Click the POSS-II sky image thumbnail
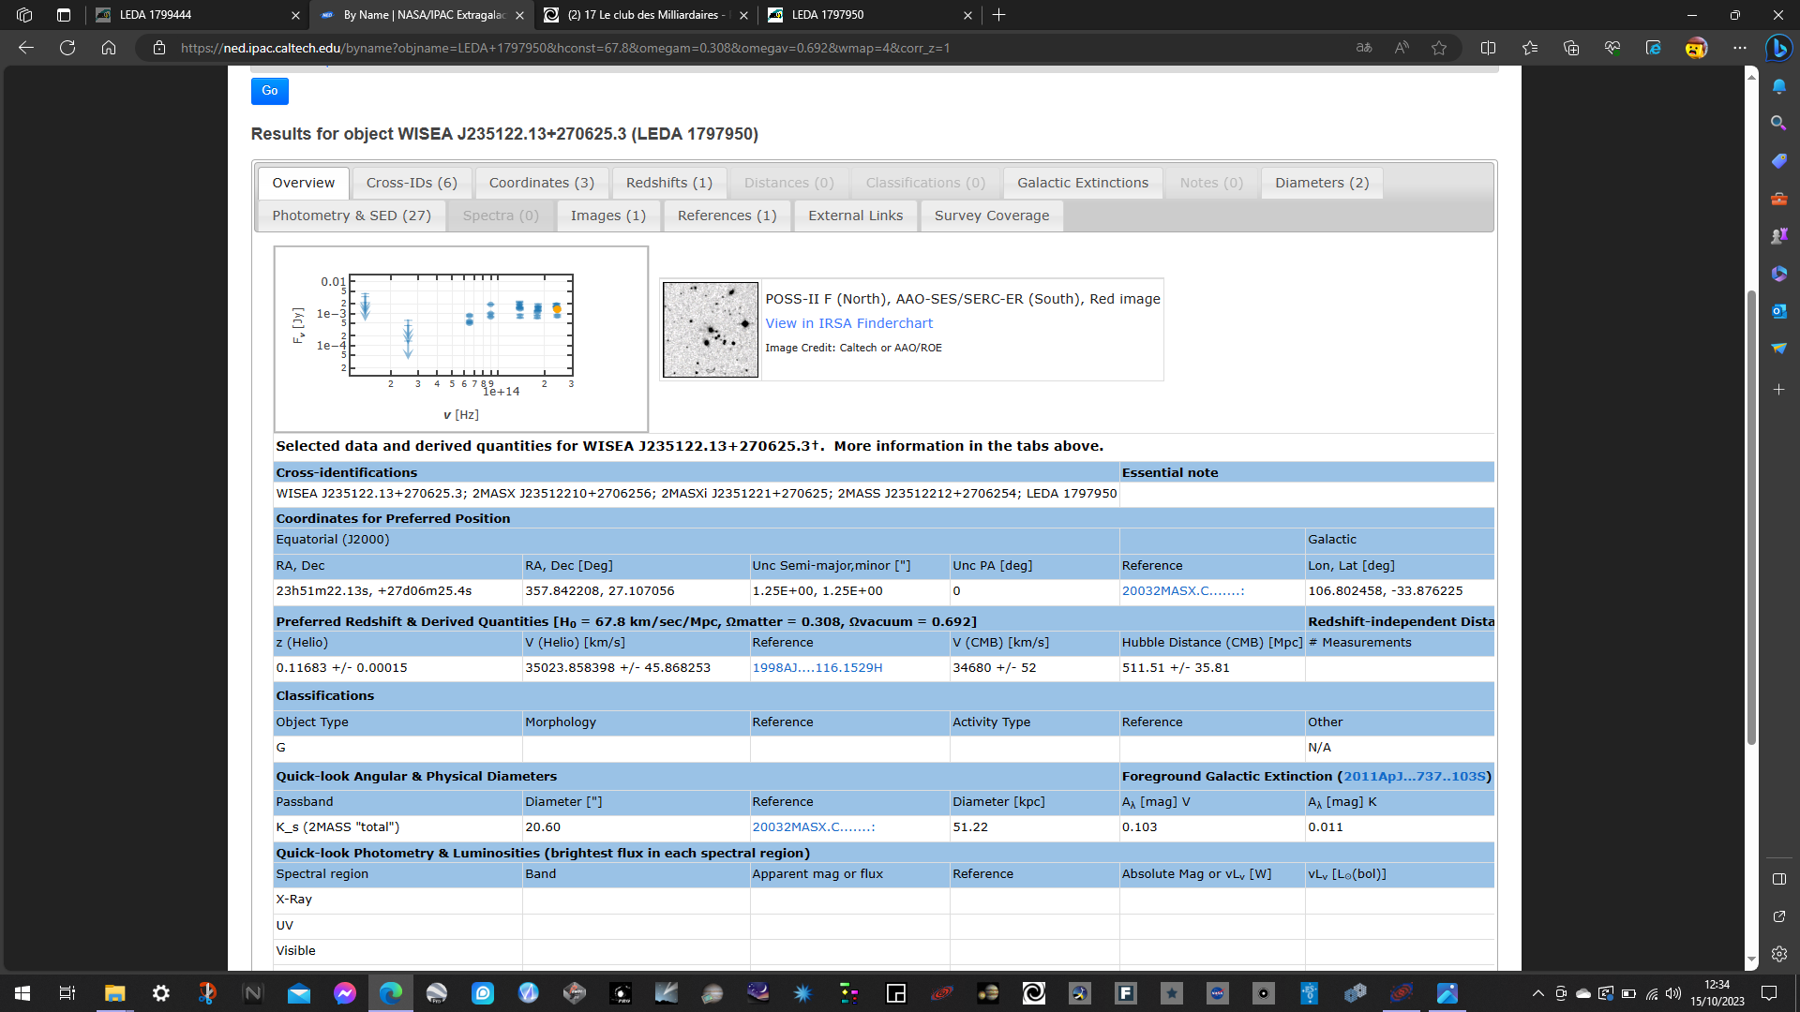The image size is (1800, 1012). (x=711, y=330)
